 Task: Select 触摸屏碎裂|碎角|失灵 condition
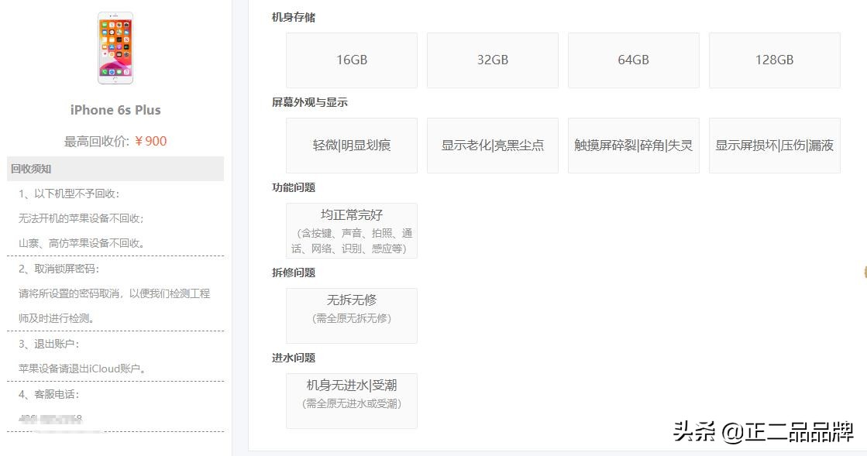point(634,145)
